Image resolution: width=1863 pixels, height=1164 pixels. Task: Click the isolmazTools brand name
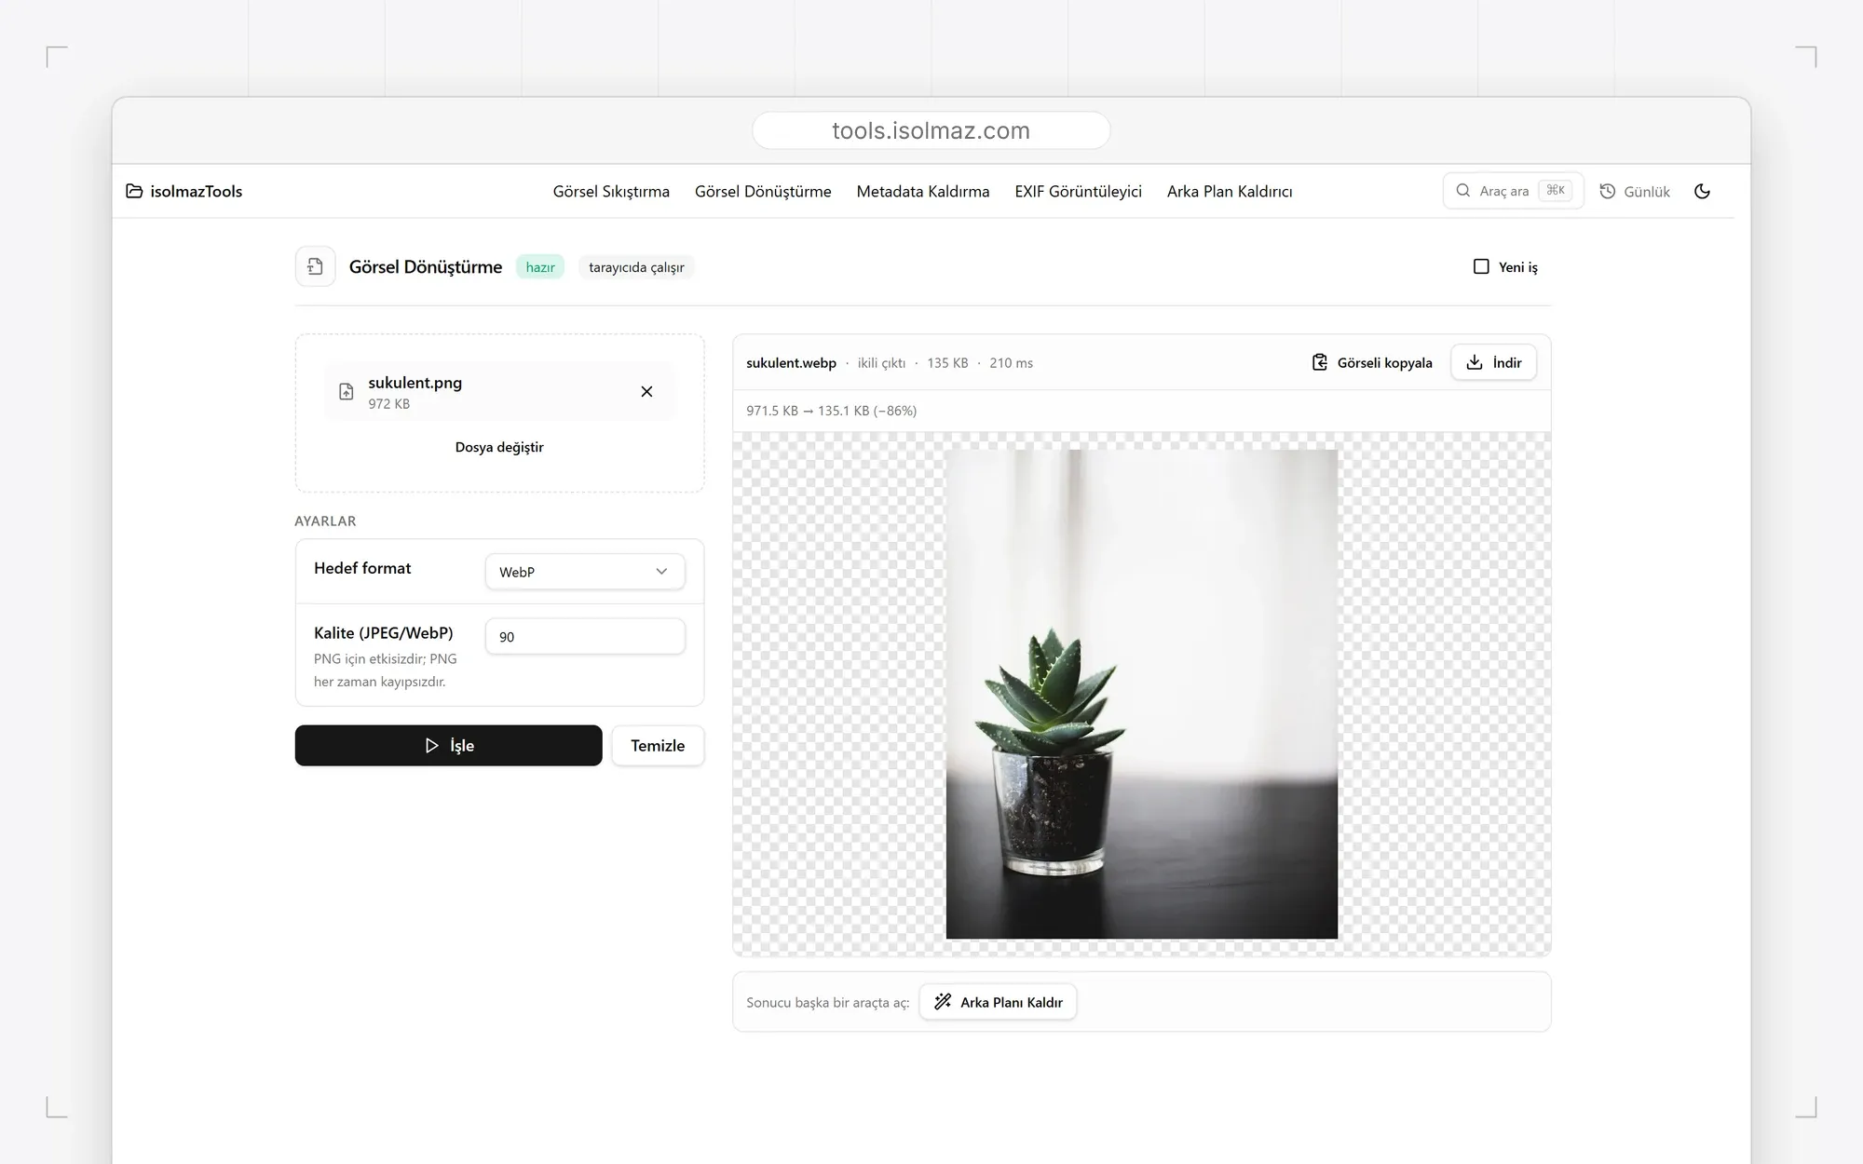coord(197,191)
